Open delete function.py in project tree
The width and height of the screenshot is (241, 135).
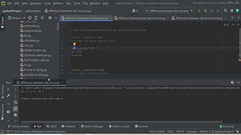33,50
